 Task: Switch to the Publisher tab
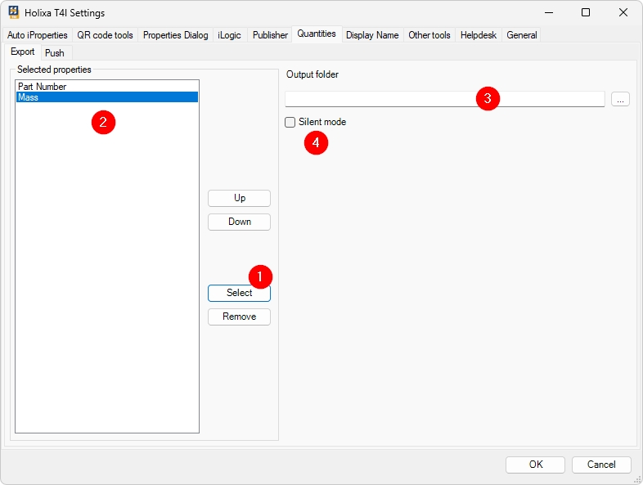tap(270, 35)
